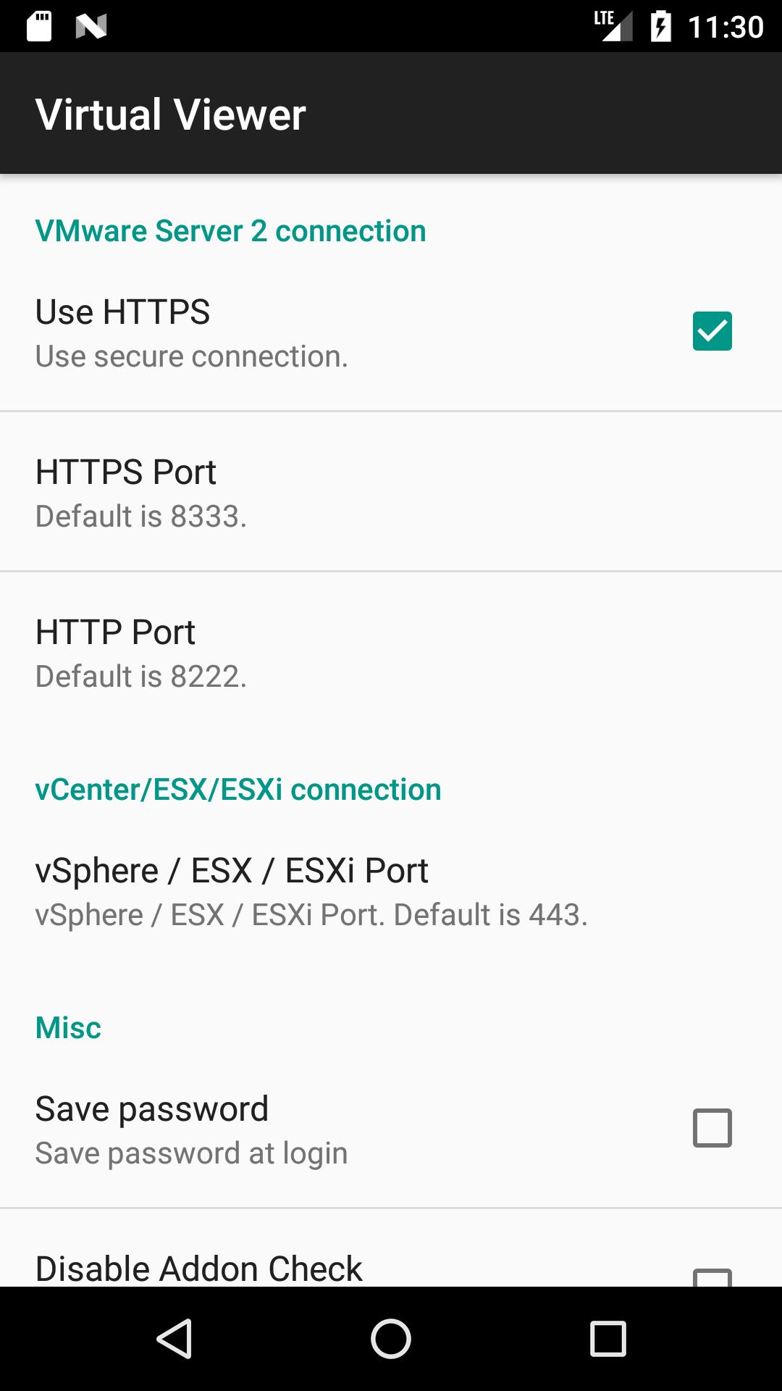Viewport: 782px width, 1391px height.
Task: Tap the Use HTTPS preference row label
Action: [123, 312]
